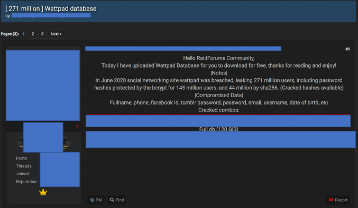Select current page 1 indicator

coord(23,34)
